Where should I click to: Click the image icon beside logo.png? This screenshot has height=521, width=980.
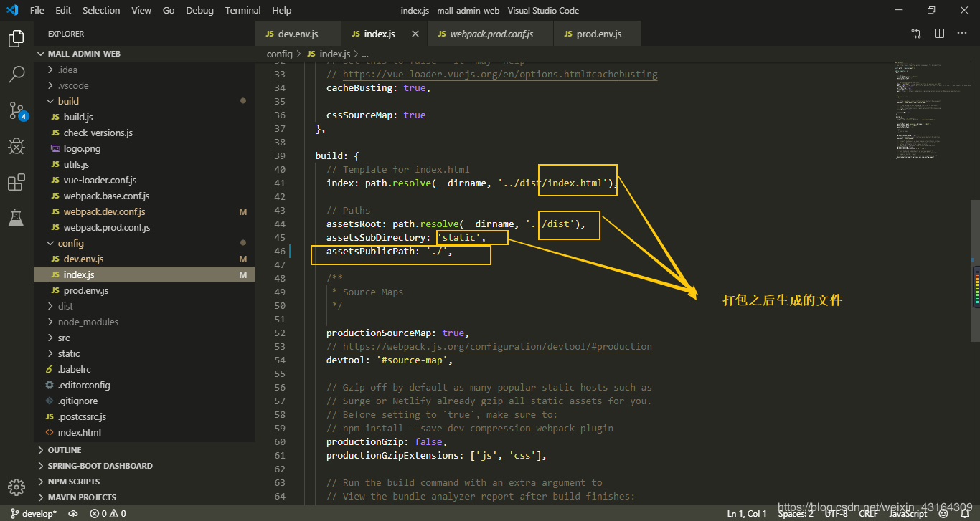(56, 148)
